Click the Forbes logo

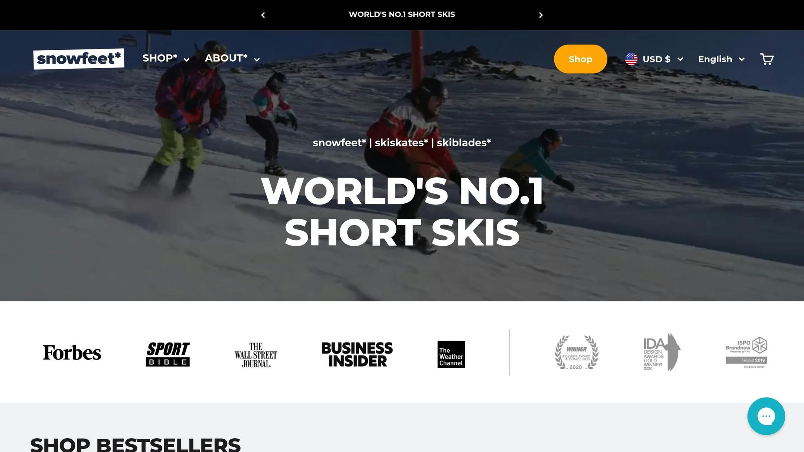[x=72, y=353]
